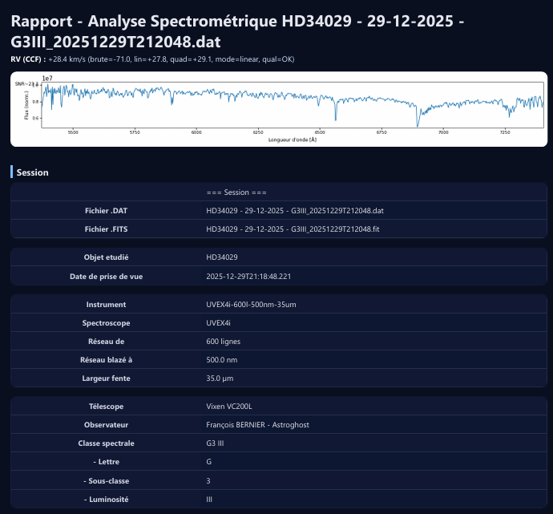Click the Objet etudié value HD34029
The height and width of the screenshot is (514, 553).
pos(222,257)
